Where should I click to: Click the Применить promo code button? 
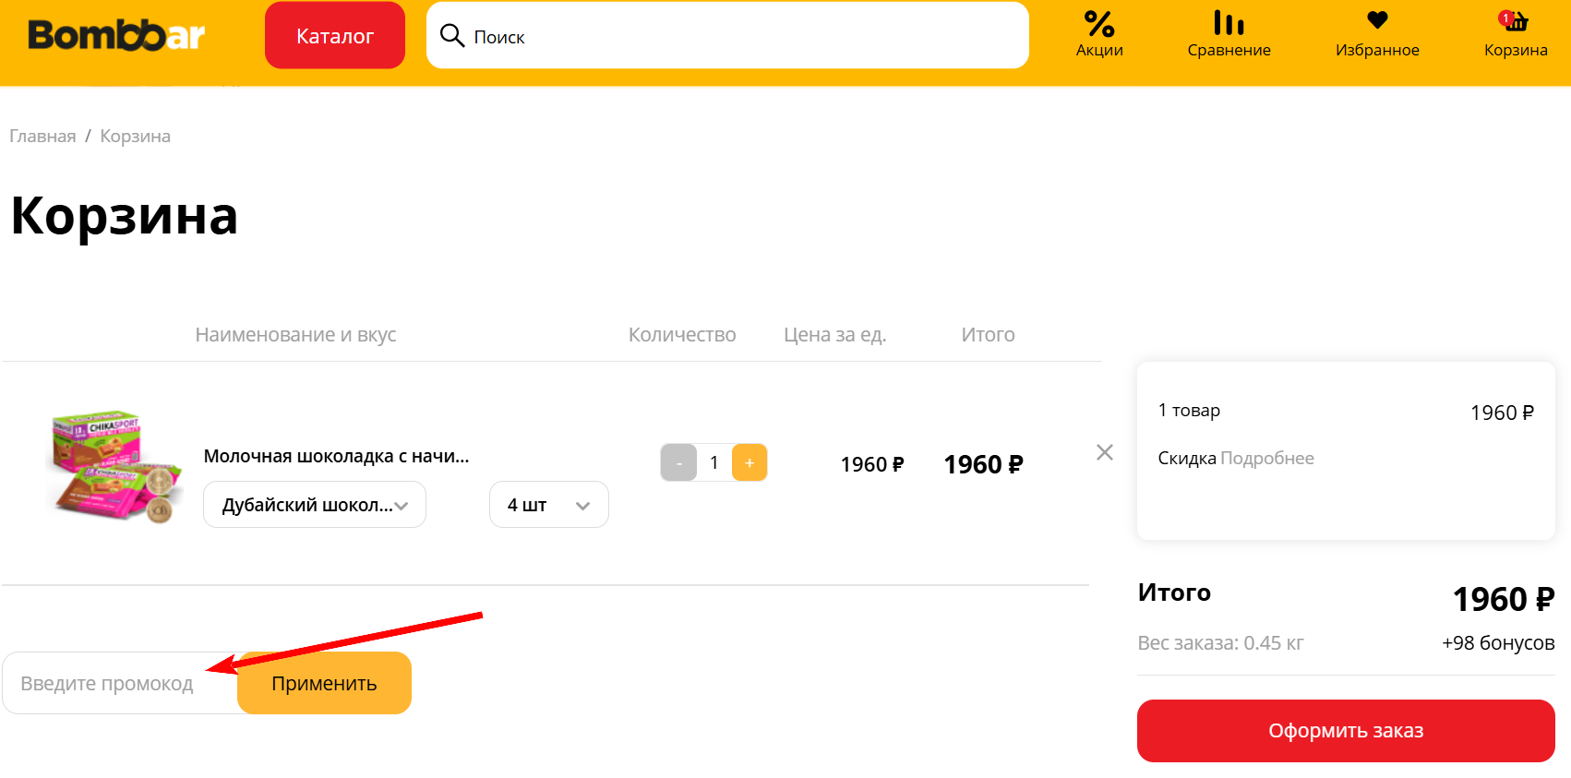pos(324,684)
